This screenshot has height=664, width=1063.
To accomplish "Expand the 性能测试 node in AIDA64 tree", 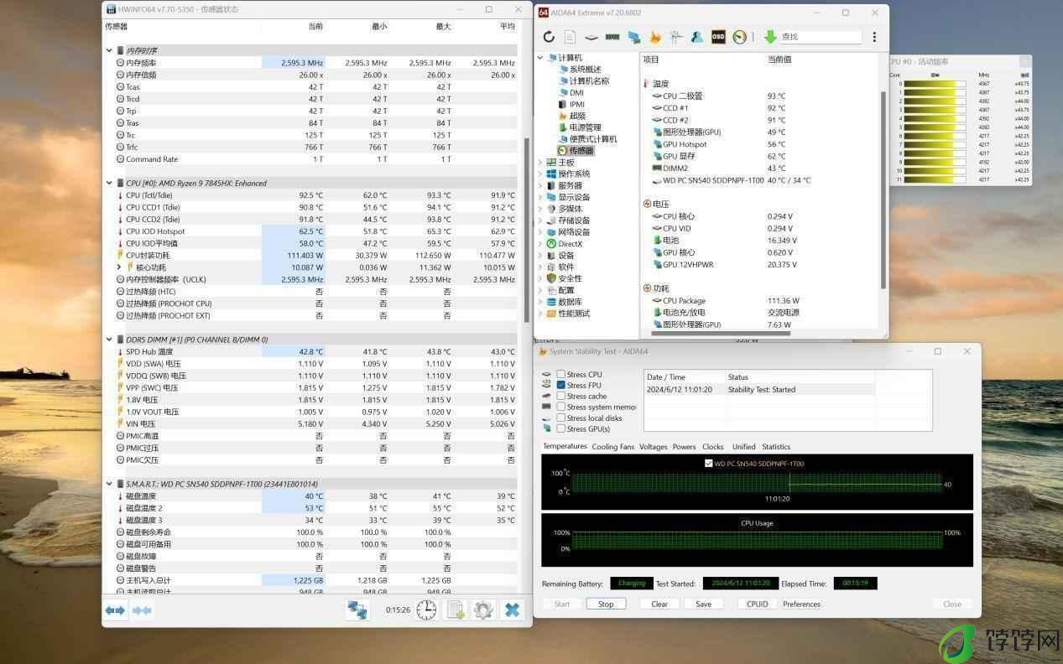I will pos(540,314).
